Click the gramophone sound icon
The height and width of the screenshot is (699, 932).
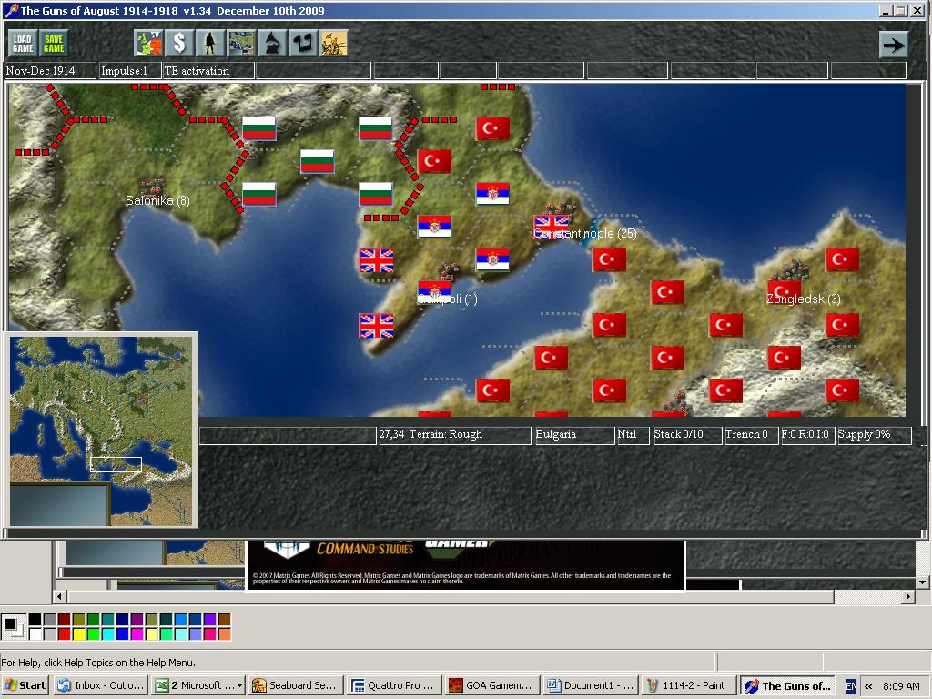272,44
